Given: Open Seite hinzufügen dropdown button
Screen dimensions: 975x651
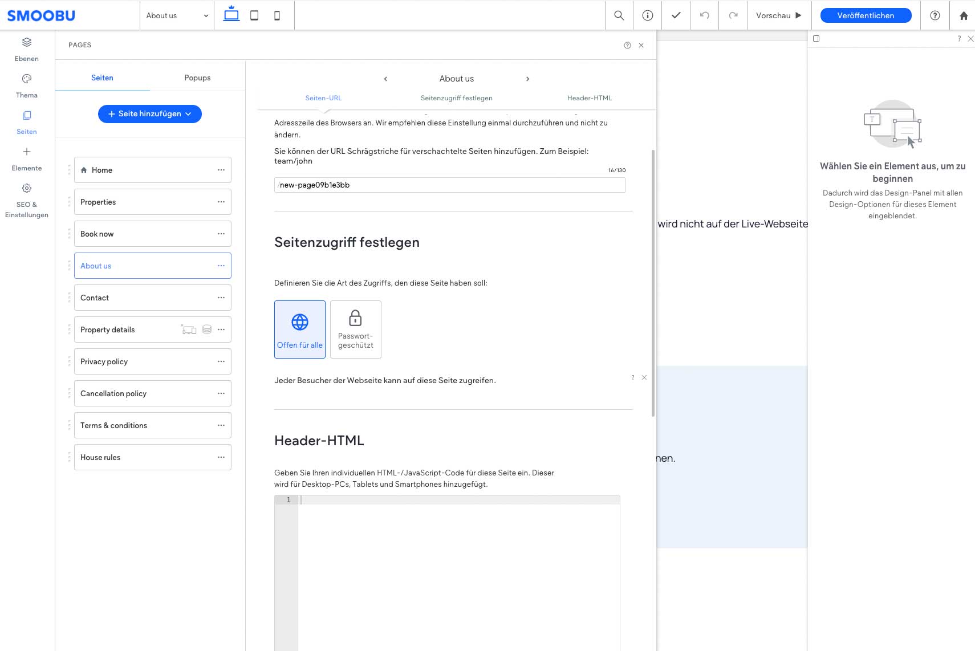Looking at the screenshot, I should 150,114.
